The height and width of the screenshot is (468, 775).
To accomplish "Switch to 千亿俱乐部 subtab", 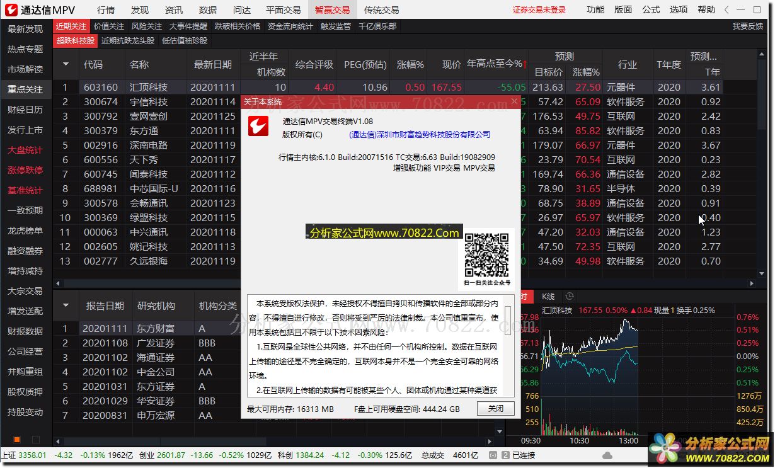I will (377, 26).
